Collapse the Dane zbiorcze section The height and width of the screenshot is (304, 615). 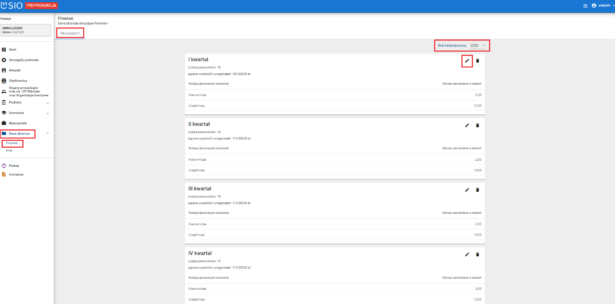point(48,133)
